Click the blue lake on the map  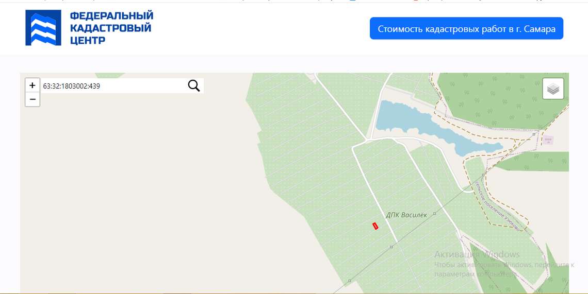(x=431, y=127)
